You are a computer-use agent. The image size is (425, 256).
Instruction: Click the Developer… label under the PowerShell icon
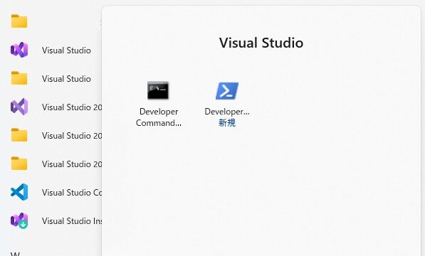point(227,112)
